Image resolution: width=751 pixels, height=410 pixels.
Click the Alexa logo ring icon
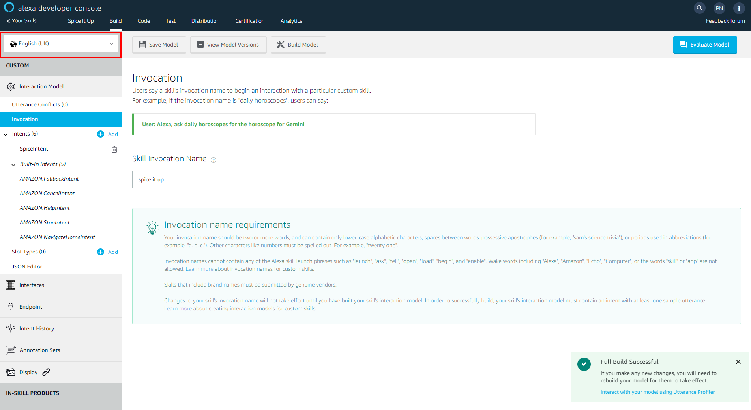click(9, 7)
